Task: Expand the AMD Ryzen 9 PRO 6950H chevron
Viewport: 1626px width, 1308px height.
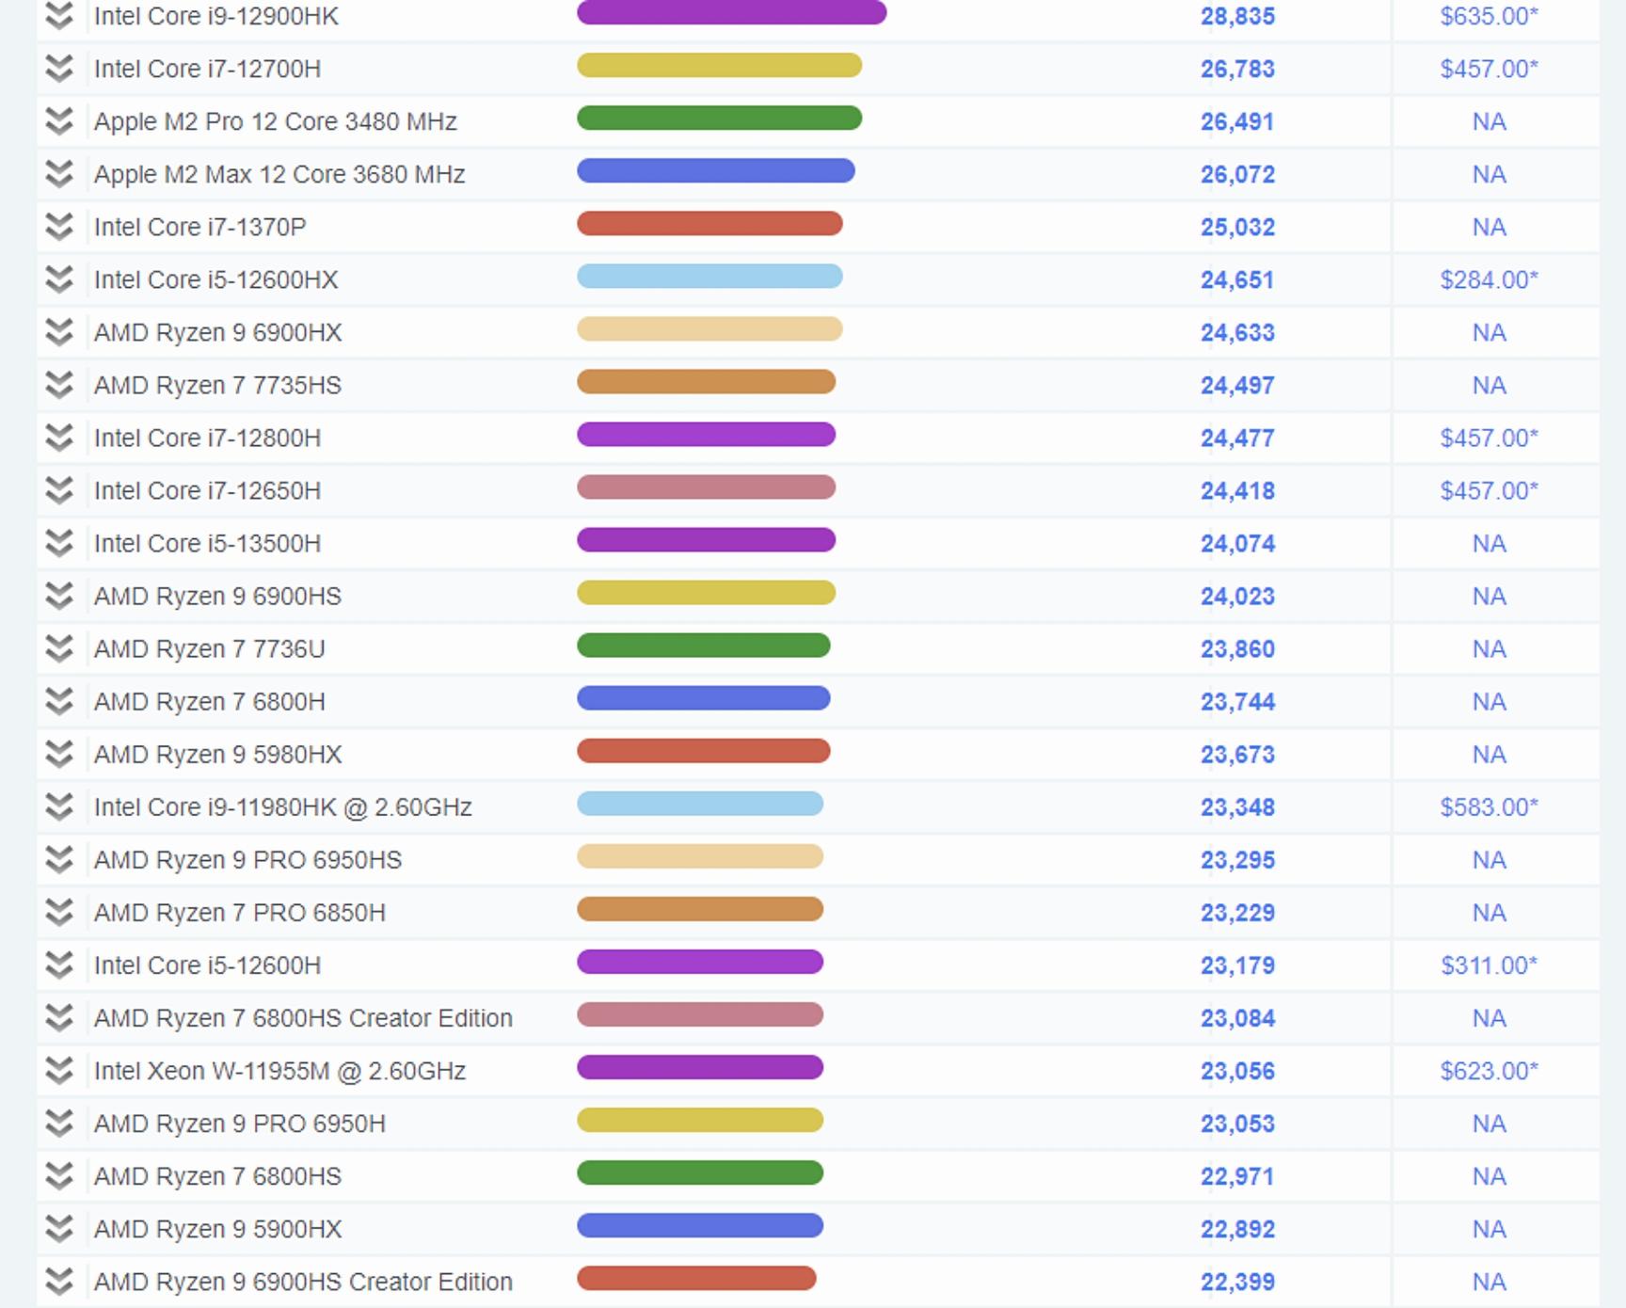Action: click(59, 1123)
